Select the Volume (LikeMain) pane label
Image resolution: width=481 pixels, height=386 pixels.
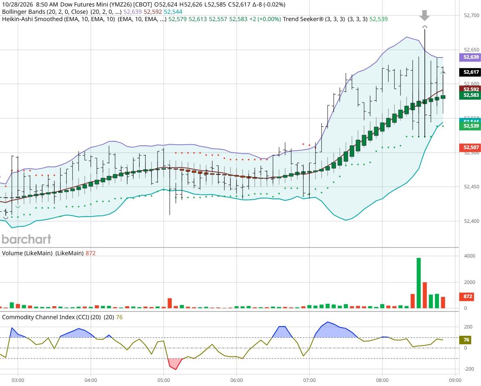pyautogui.click(x=27, y=253)
